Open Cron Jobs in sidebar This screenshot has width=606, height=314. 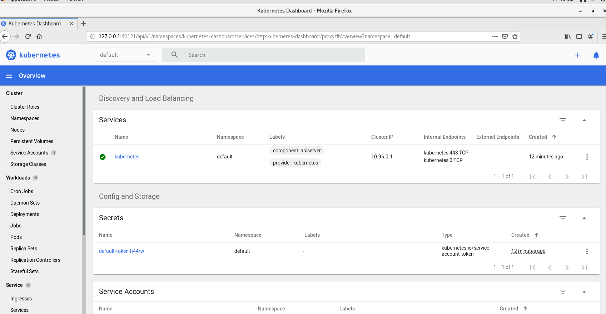coord(22,191)
